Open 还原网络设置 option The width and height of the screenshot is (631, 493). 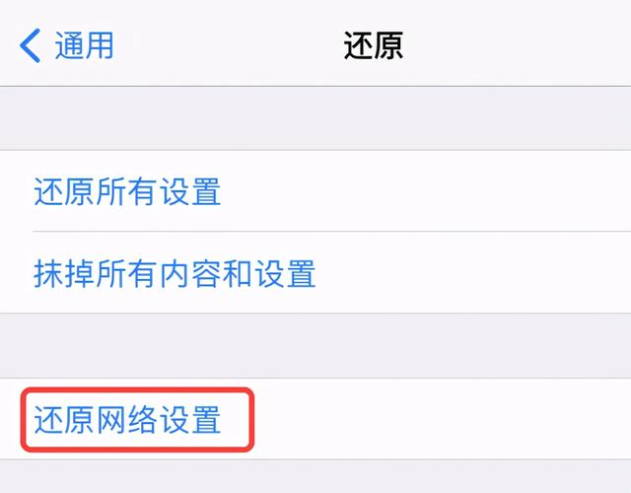point(315,419)
